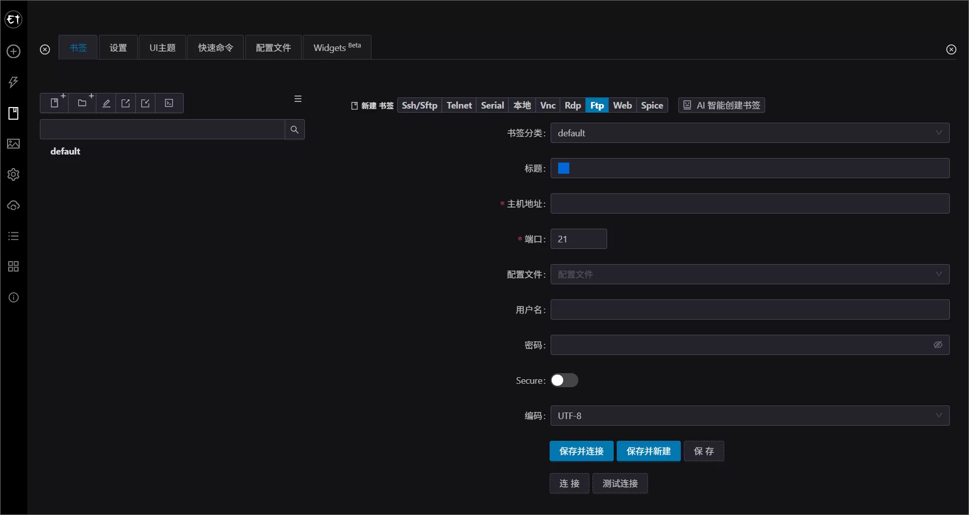Click terminal-style icon in bookmark toolbar
Image resolution: width=969 pixels, height=515 pixels.
coord(169,103)
